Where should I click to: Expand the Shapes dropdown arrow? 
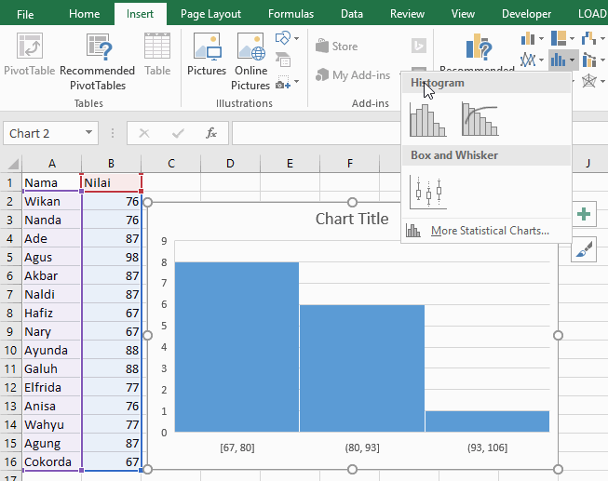pyautogui.click(x=297, y=38)
